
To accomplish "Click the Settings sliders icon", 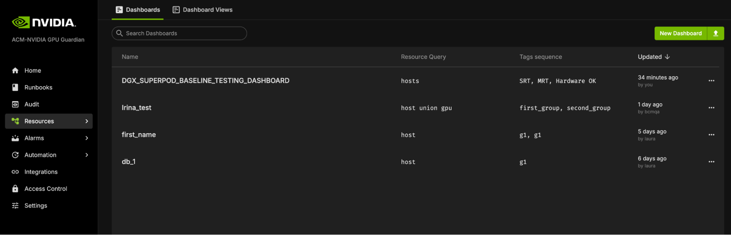I will (x=15, y=206).
